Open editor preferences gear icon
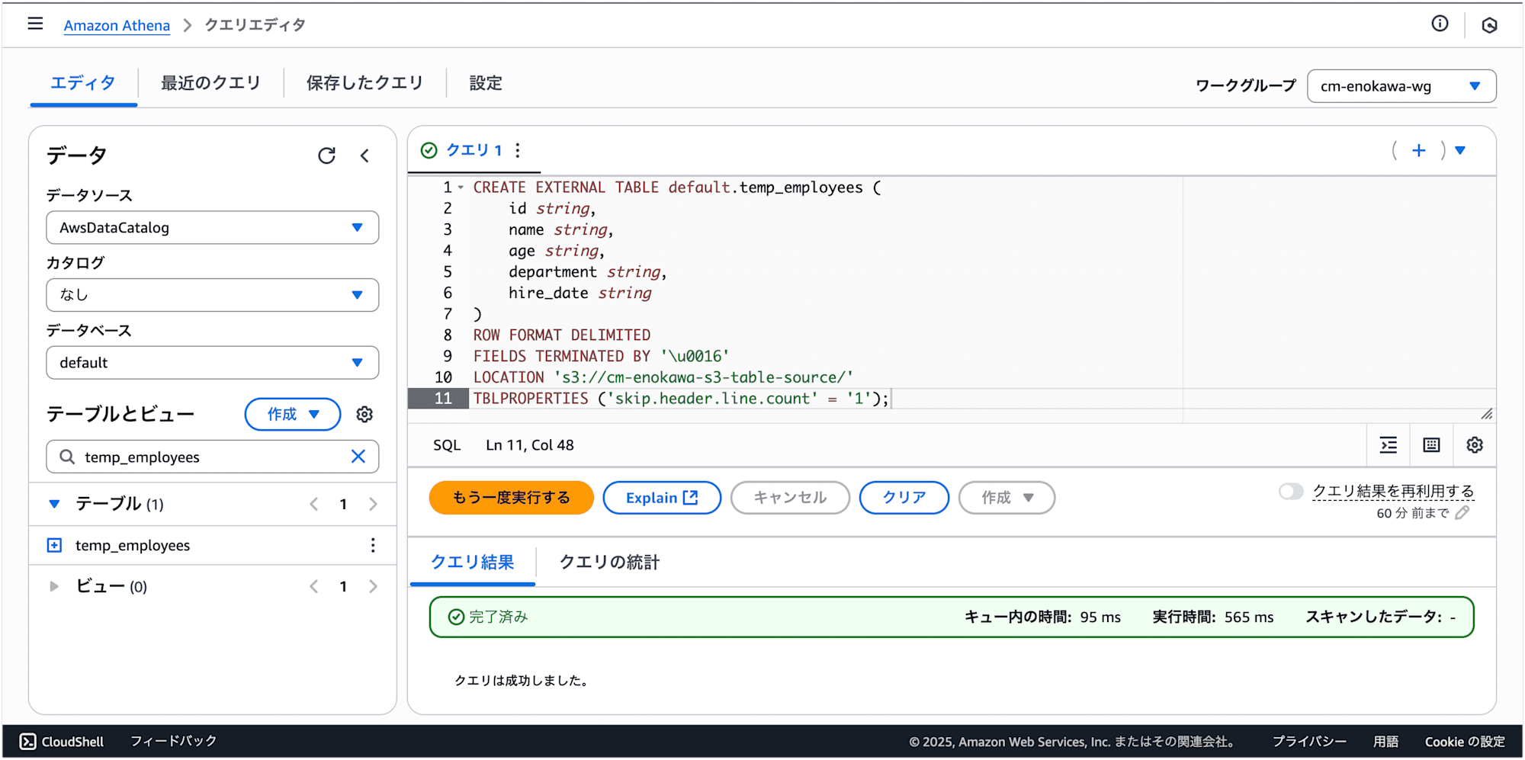The height and width of the screenshot is (760, 1525). pyautogui.click(x=1475, y=445)
